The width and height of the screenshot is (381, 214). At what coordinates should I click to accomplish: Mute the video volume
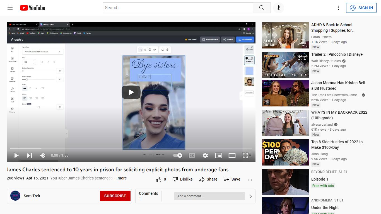pyautogui.click(x=42, y=155)
